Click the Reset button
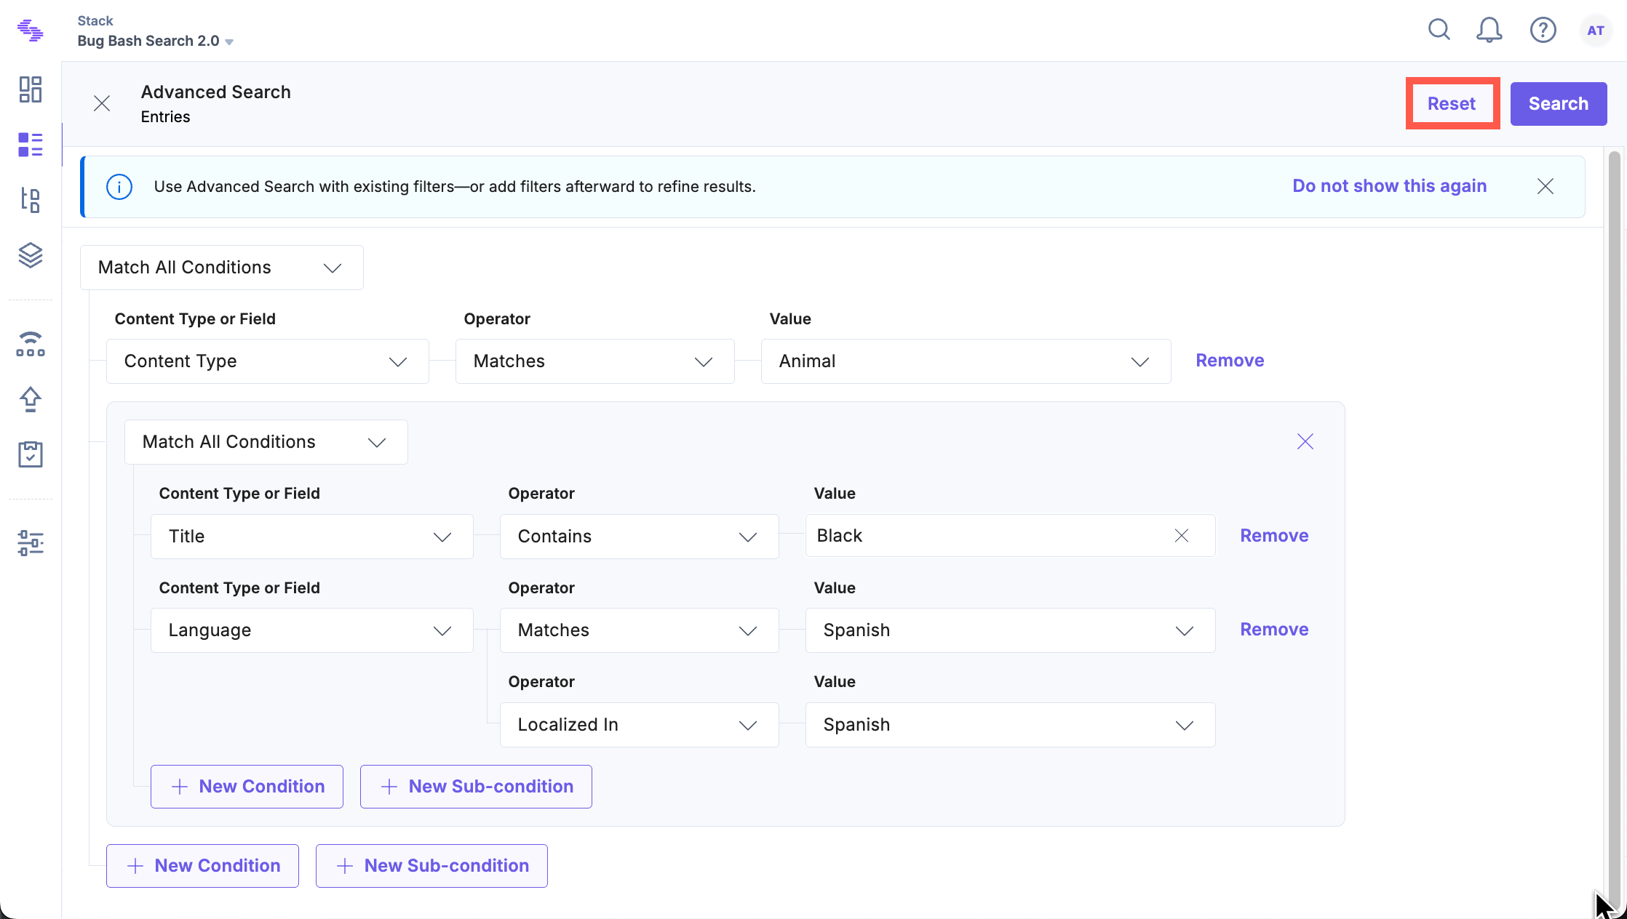Image resolution: width=1627 pixels, height=919 pixels. pyautogui.click(x=1451, y=104)
